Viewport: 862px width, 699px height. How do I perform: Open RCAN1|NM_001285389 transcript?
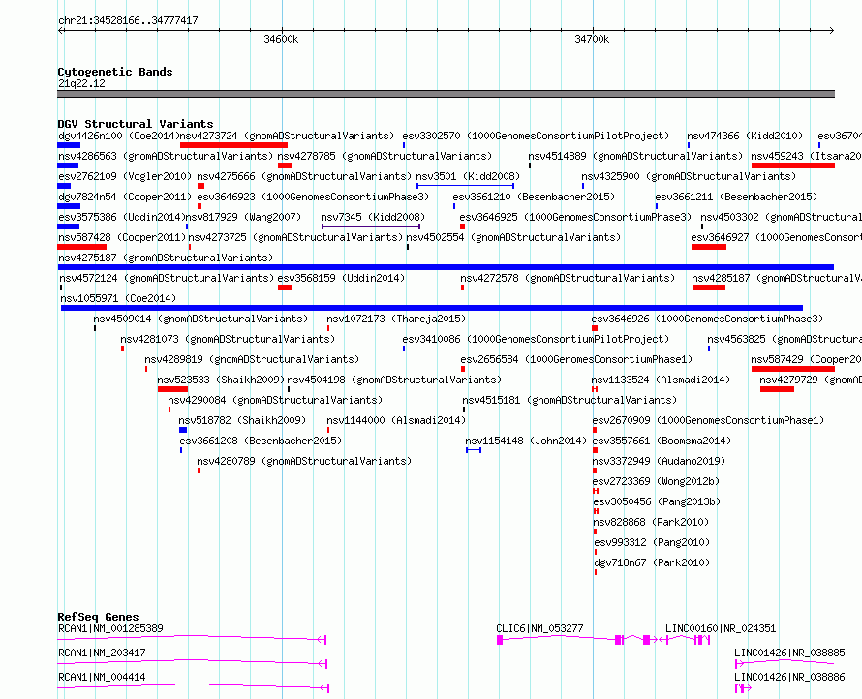[x=110, y=628]
